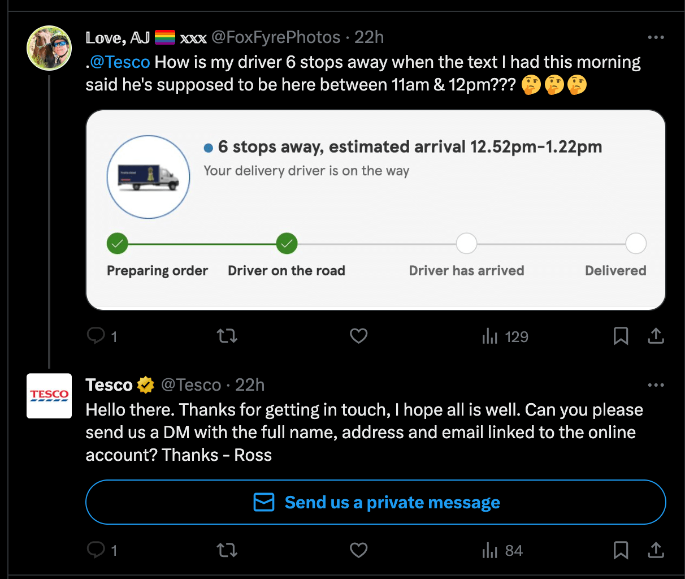Bookmark AJ's delivery complaint tweet

(x=621, y=336)
